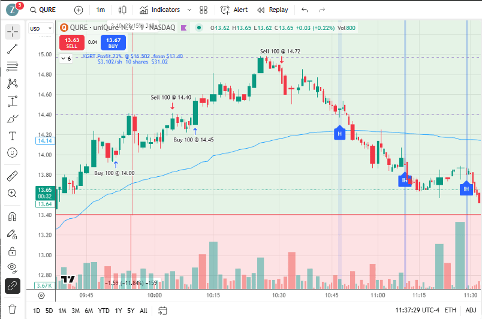Select the ruler measure tool
The height and width of the screenshot is (319, 482).
13,176
